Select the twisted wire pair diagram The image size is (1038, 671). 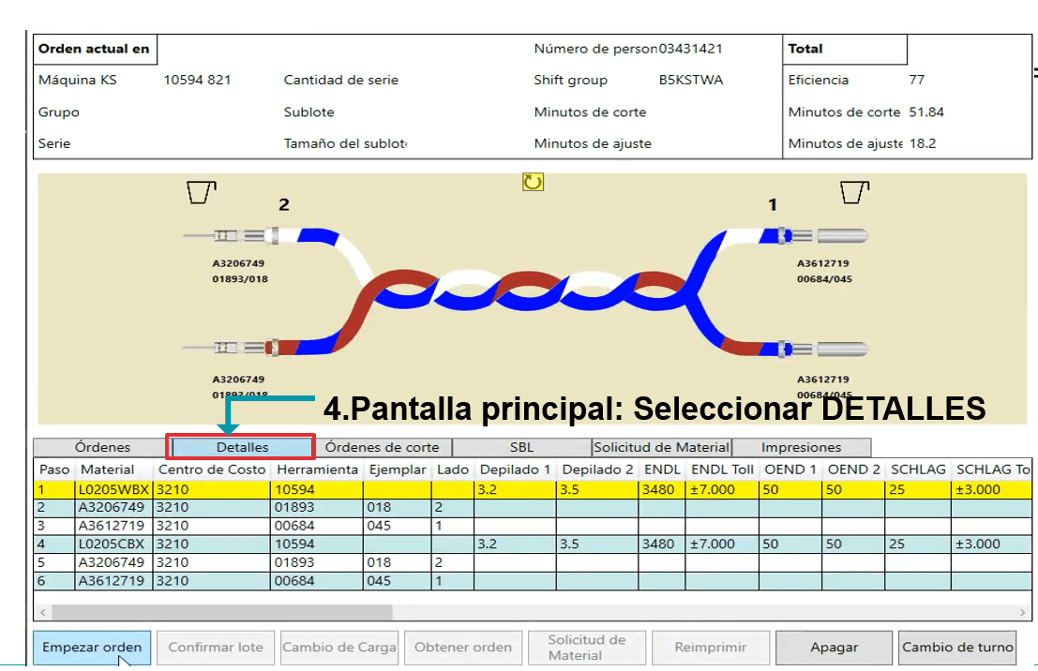(526, 291)
